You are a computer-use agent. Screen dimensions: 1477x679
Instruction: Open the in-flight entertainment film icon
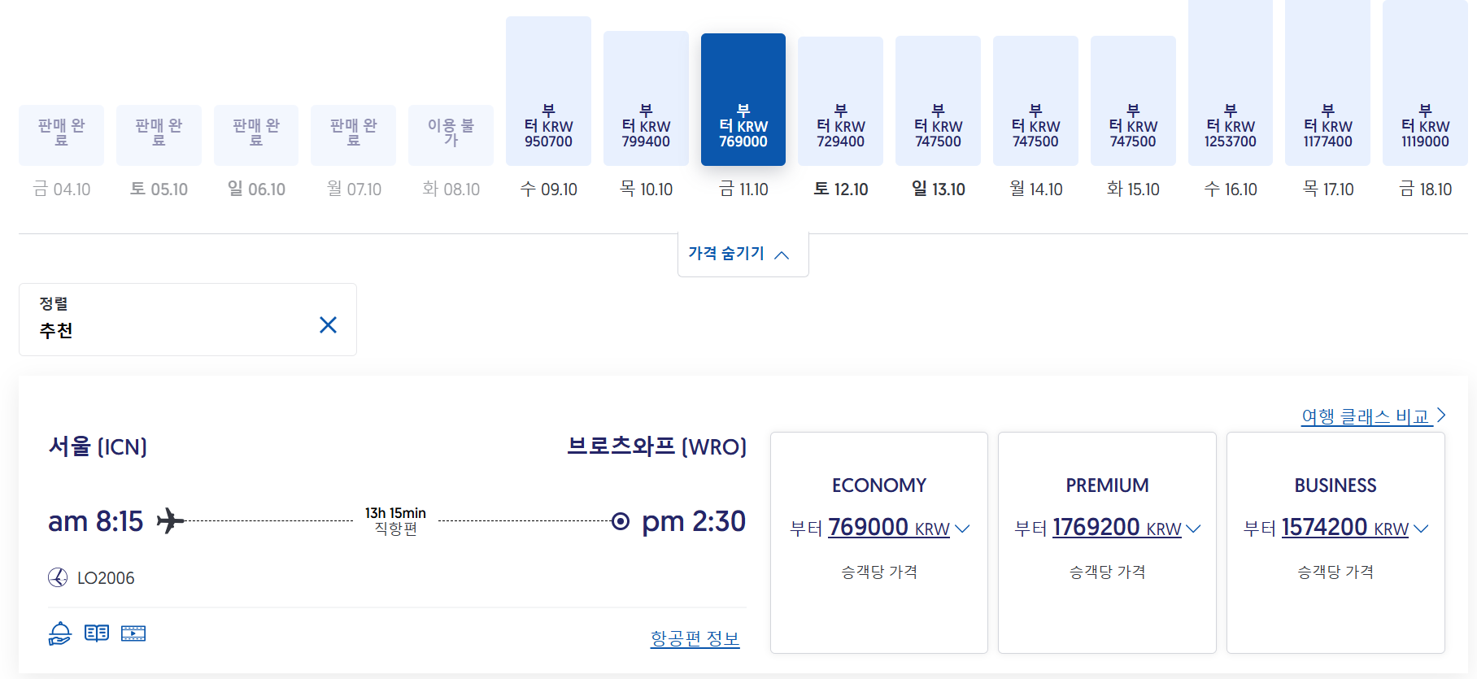click(x=133, y=633)
